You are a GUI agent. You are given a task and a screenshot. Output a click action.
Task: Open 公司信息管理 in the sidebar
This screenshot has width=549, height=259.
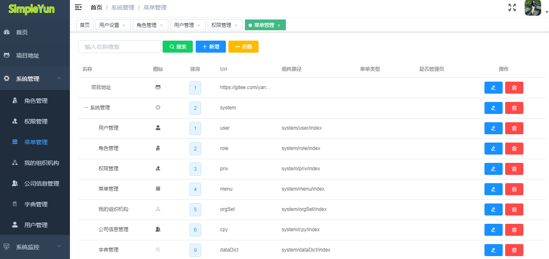tap(35, 184)
